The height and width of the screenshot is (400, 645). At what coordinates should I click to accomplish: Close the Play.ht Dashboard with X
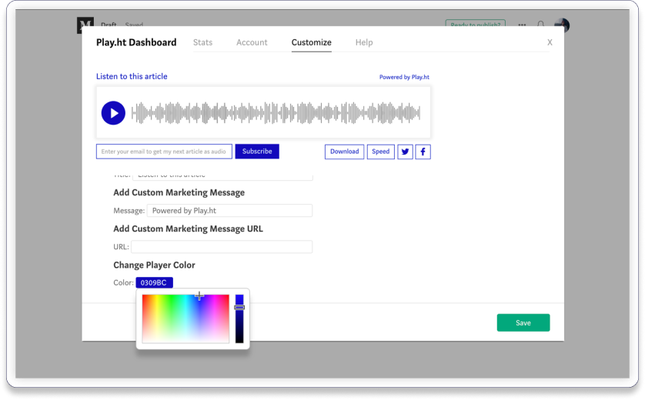550,42
